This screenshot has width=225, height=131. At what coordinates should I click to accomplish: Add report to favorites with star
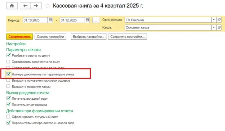pyautogui.click(x=48, y=6)
